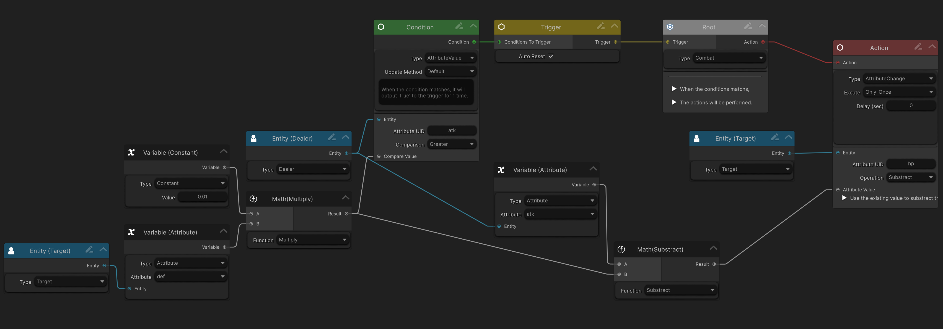Click the edit pencil icon on Condition node
This screenshot has height=329, width=943.
coord(459,26)
